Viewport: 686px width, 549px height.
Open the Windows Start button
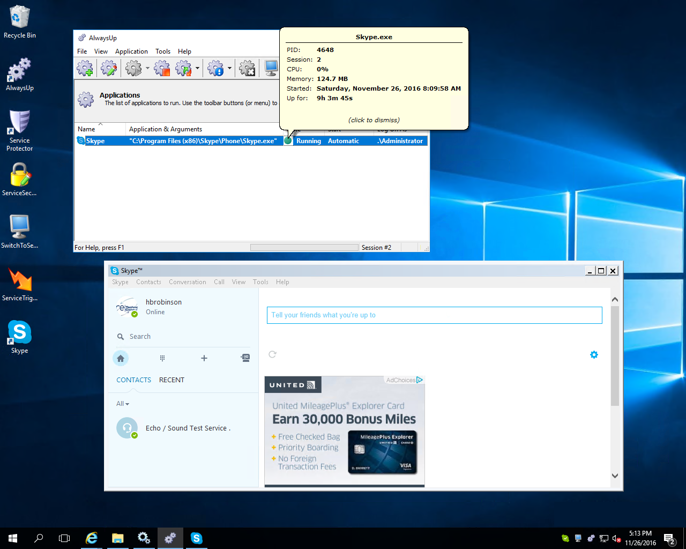pos(13,538)
